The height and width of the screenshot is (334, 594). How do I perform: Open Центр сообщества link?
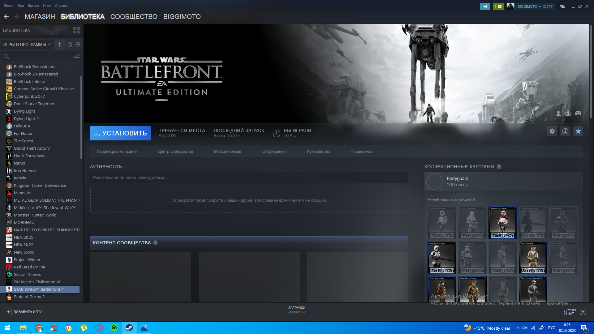pyautogui.click(x=175, y=152)
